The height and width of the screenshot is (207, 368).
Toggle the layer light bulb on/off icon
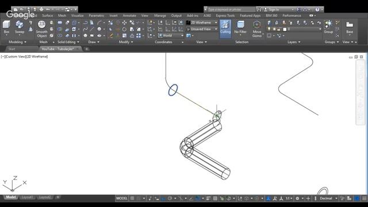[269, 29]
